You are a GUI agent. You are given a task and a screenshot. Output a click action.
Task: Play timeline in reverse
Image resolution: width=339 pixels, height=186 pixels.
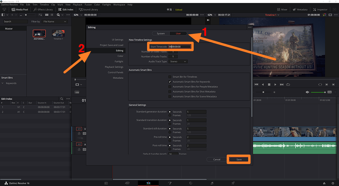tap(263, 85)
